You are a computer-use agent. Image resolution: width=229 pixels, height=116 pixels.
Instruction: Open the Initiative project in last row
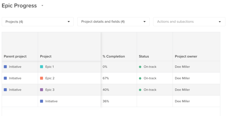[51, 101]
